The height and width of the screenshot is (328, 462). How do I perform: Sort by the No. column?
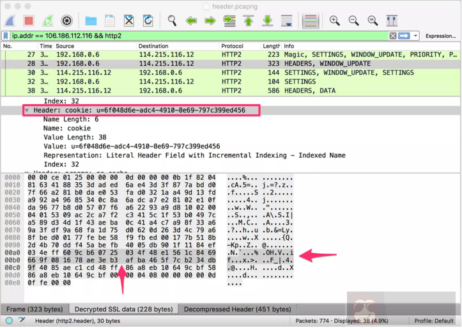tap(19, 46)
